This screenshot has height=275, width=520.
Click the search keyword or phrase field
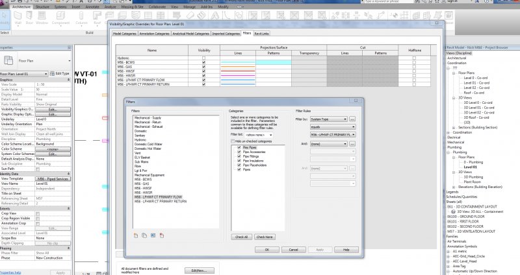[x=388, y=2]
